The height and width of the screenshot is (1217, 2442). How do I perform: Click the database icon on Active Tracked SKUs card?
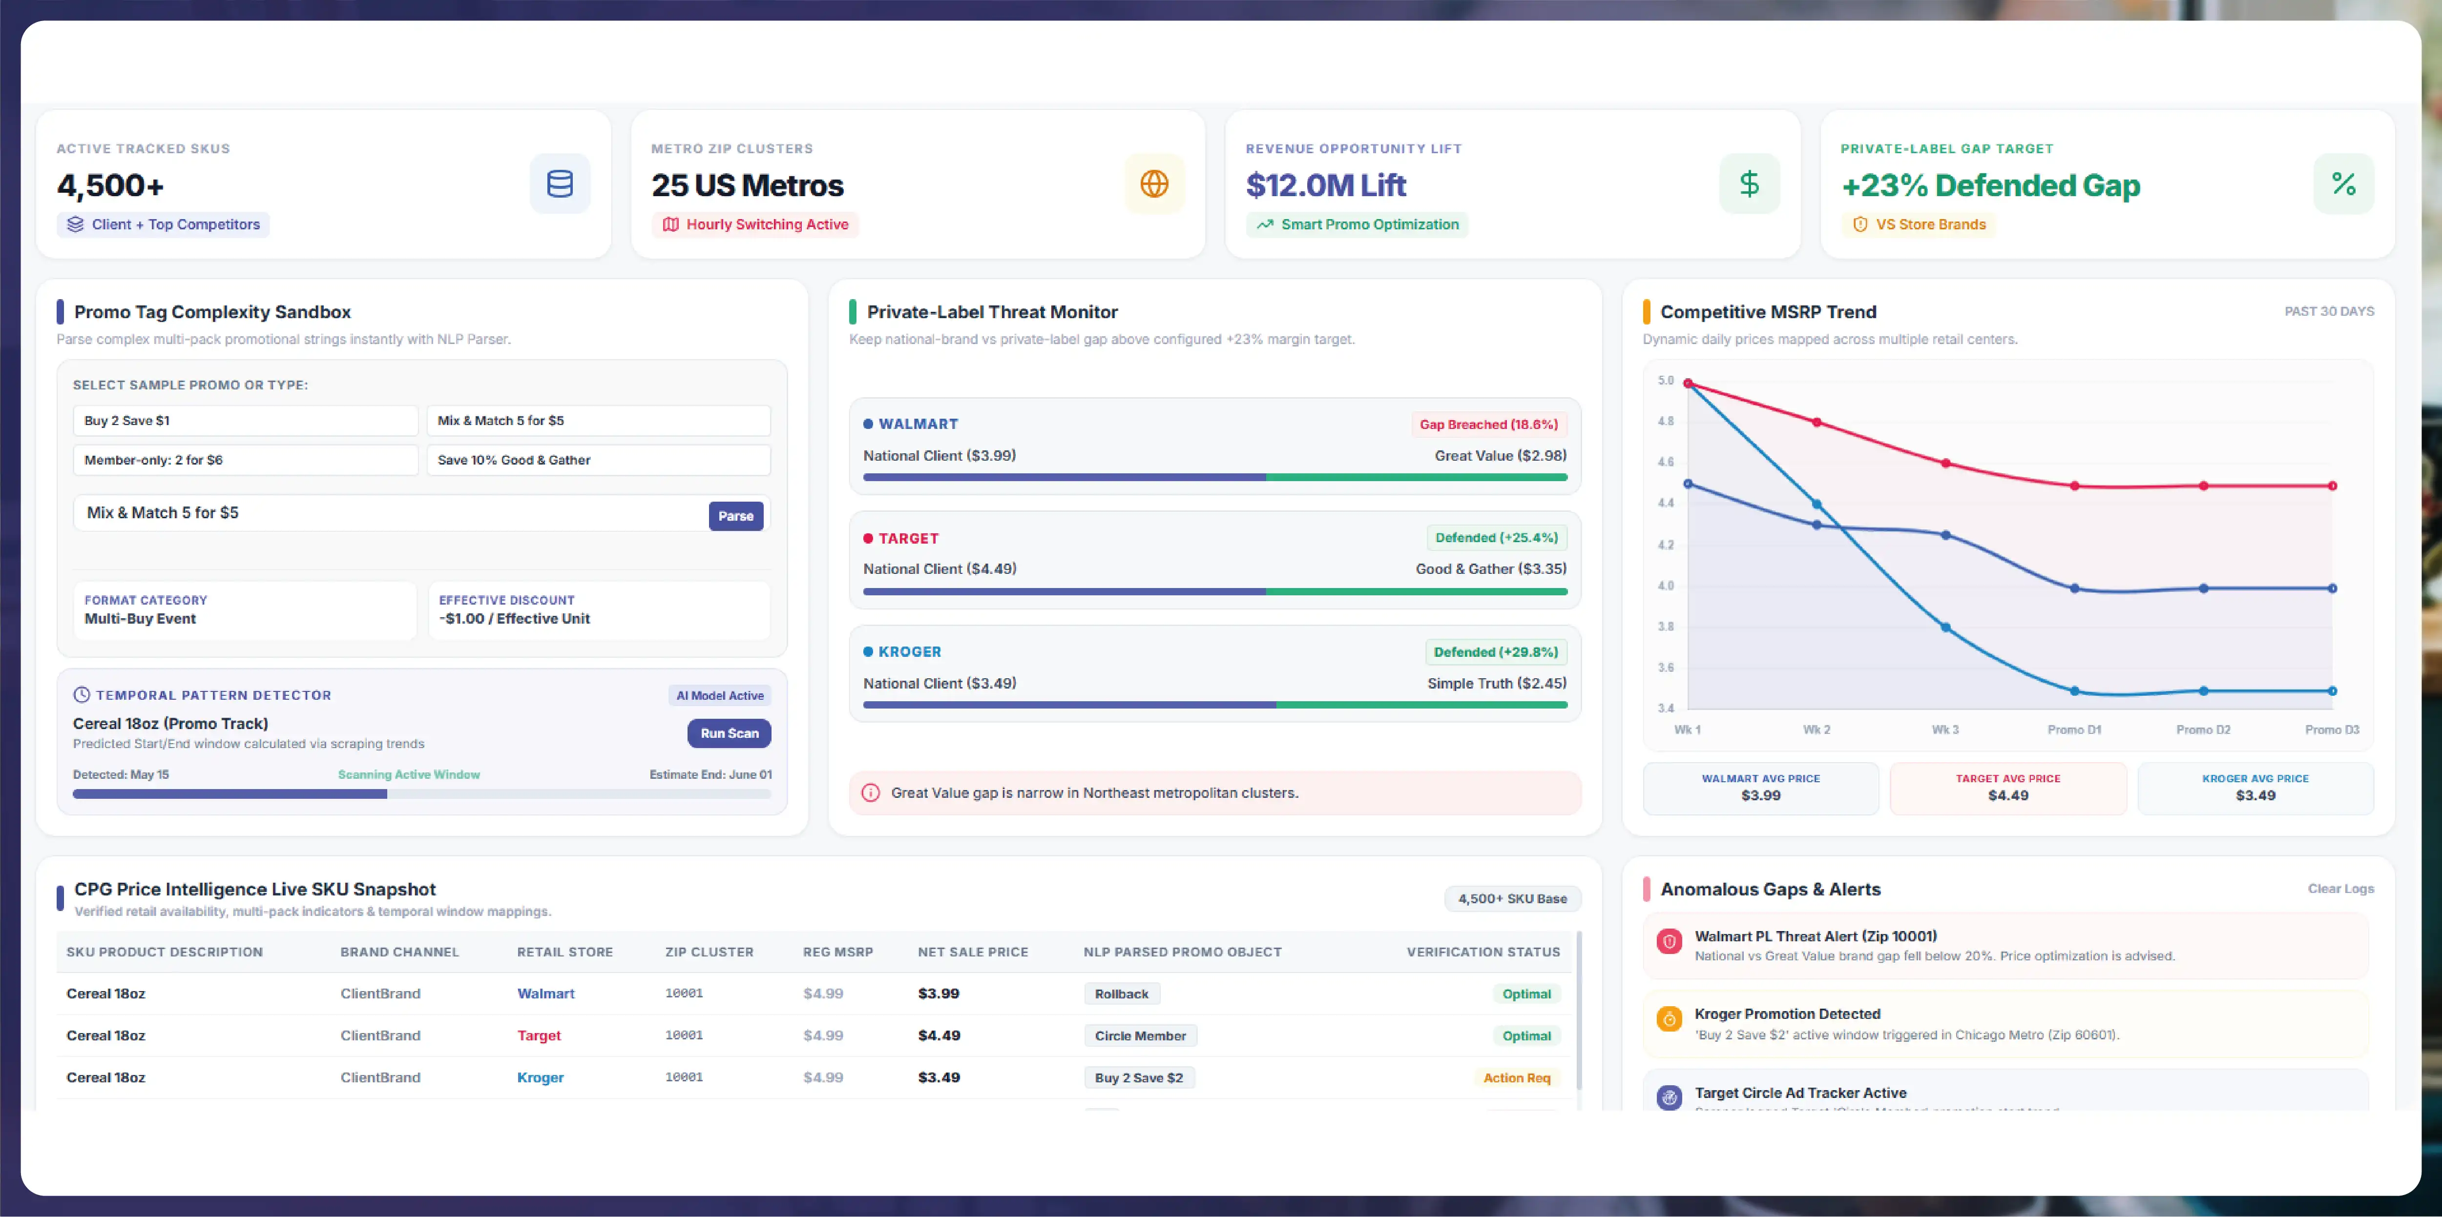pyautogui.click(x=559, y=184)
